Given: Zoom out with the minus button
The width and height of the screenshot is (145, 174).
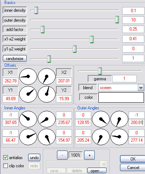Looking at the screenshot, I should [62, 155].
